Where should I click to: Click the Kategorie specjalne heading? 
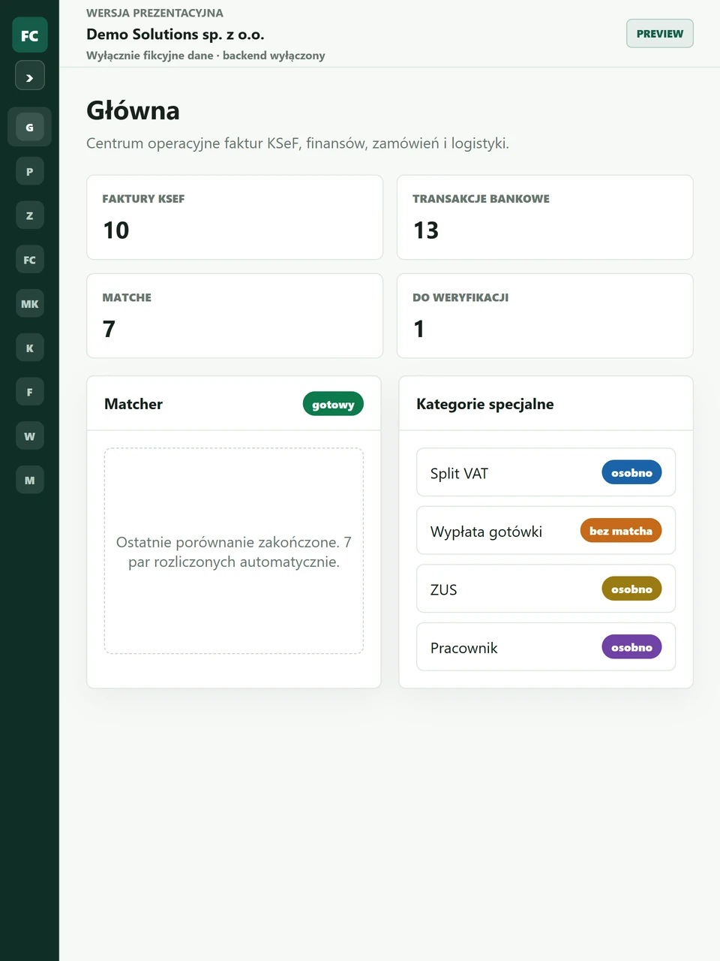coord(485,404)
